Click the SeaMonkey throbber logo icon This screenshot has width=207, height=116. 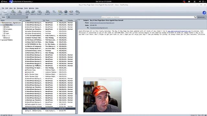[204, 13]
